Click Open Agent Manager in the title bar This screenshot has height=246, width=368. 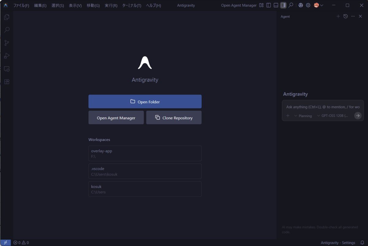point(239,5)
